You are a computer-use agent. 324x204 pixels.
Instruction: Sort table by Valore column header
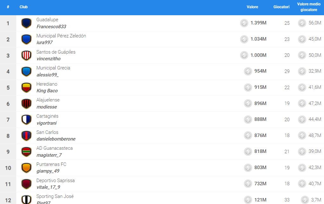(252, 7)
